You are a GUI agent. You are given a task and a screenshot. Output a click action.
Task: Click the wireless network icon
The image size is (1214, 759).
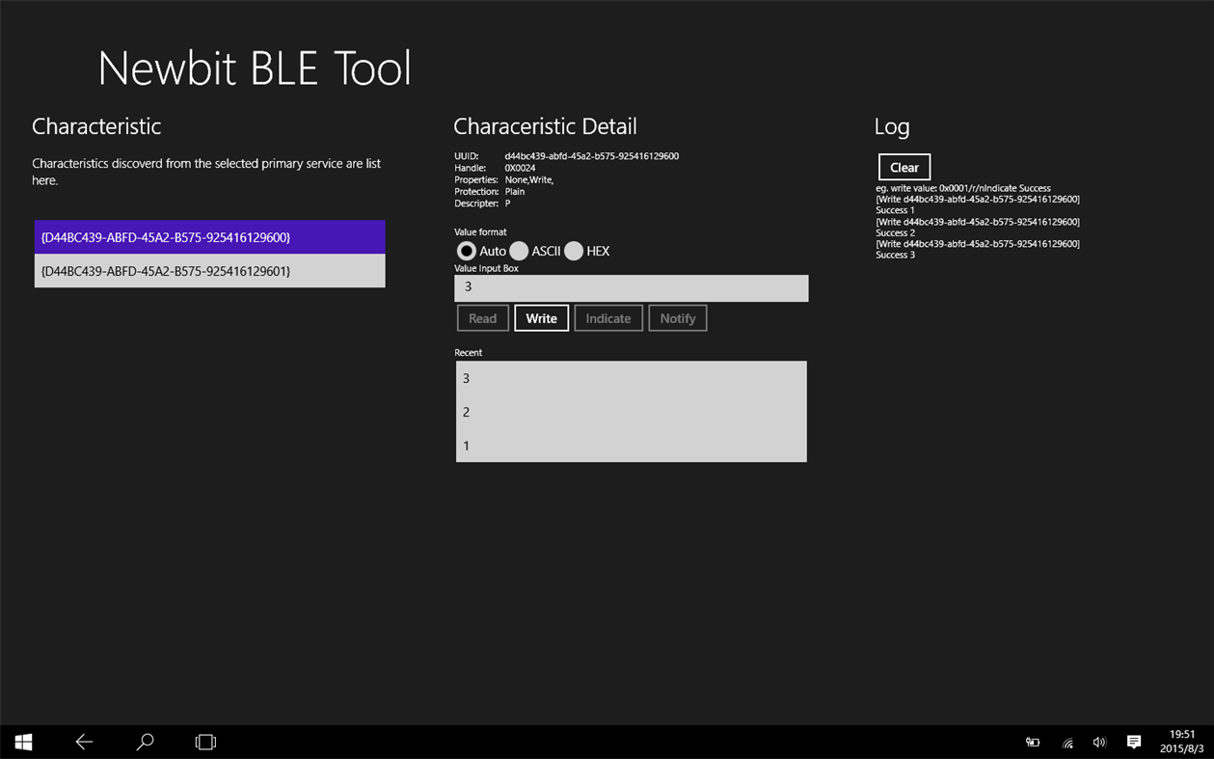(1066, 742)
